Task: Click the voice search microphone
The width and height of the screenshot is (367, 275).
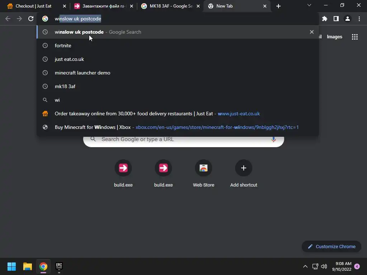Action: pos(273,139)
